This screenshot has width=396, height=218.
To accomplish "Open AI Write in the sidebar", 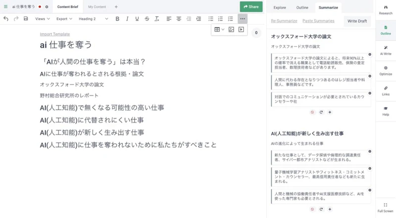I will 386,50.
